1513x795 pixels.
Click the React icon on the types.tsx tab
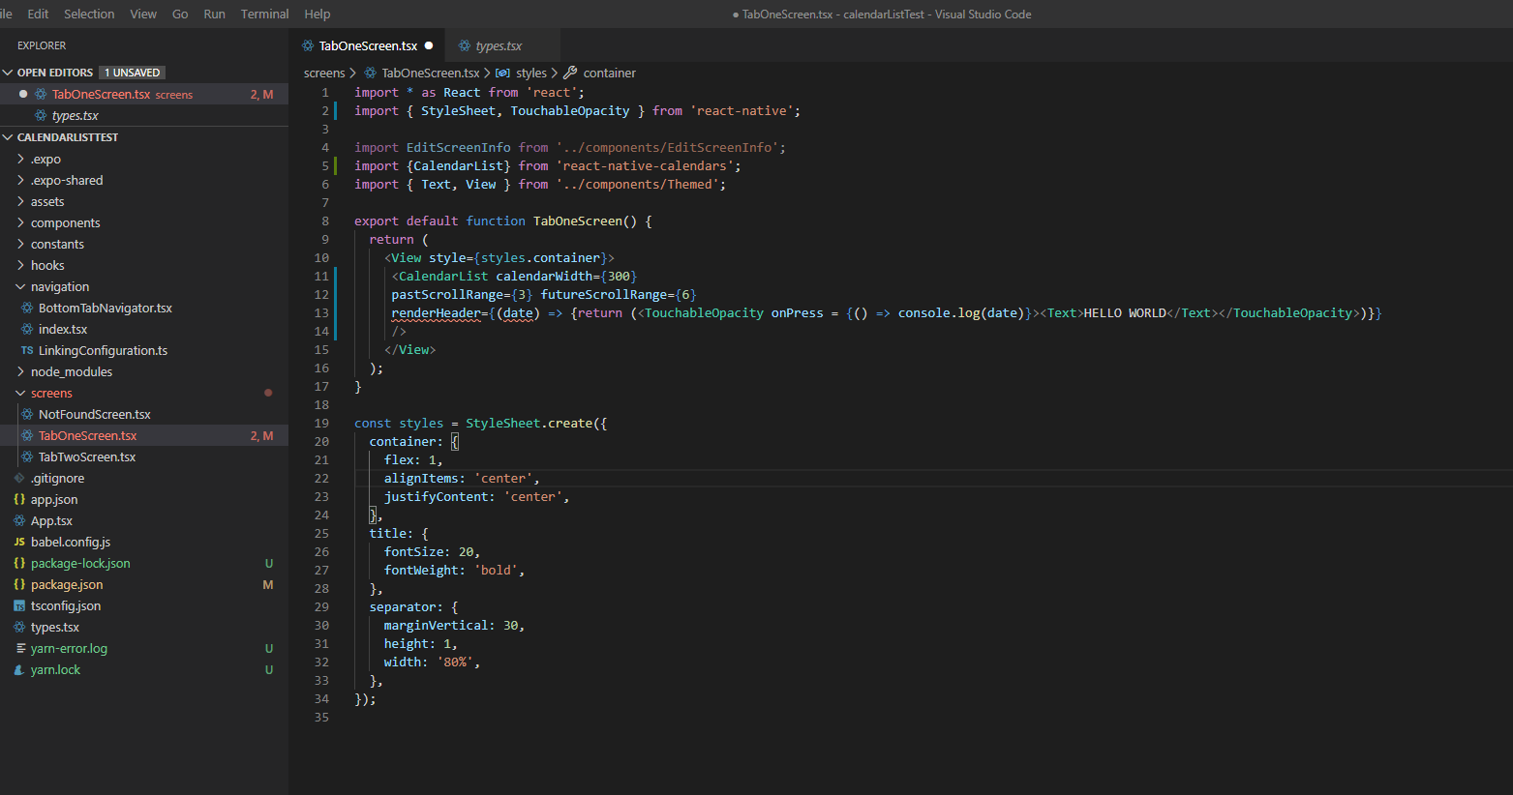tap(463, 44)
